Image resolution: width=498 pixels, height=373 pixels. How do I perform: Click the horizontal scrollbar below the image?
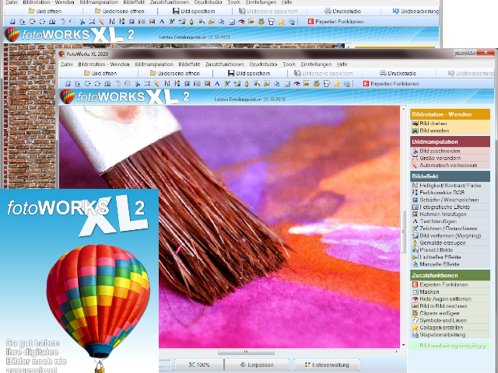280,352
